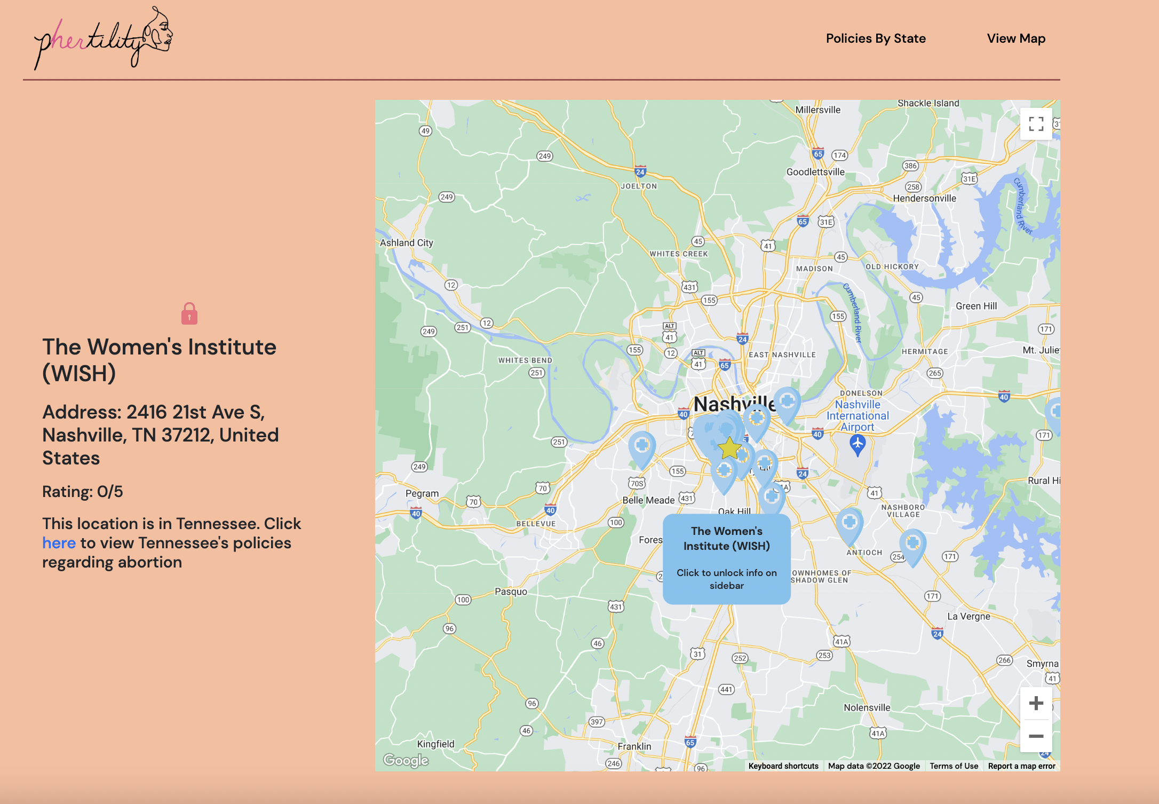Click the yellow star marker in Nashville

tap(729, 448)
